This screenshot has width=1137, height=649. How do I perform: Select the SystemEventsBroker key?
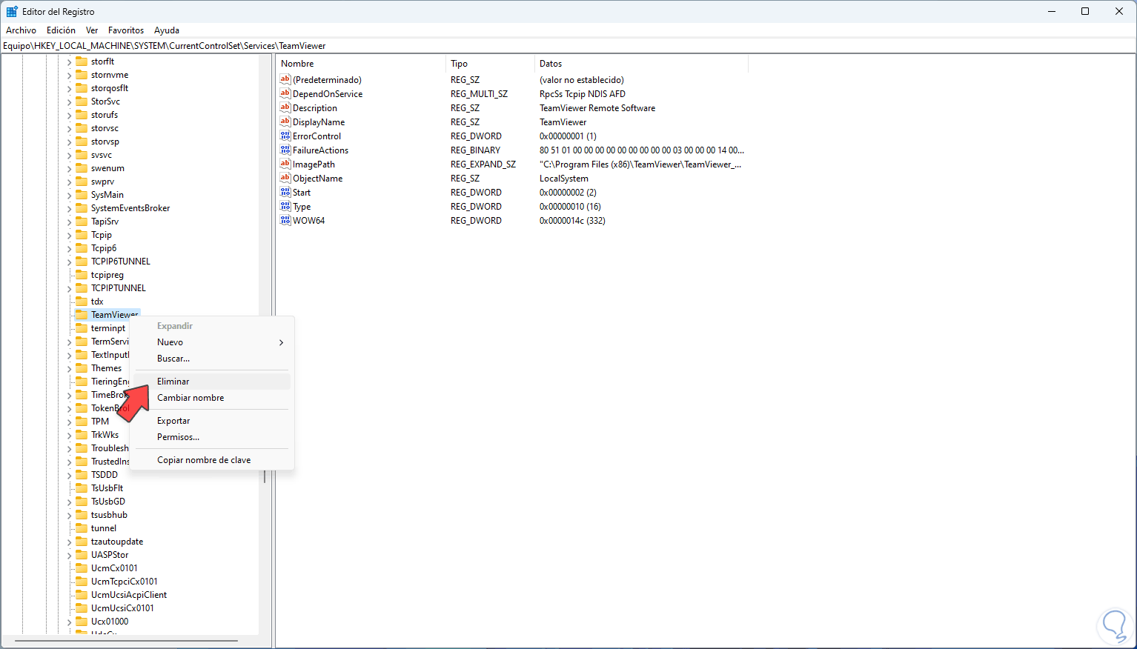click(x=130, y=208)
